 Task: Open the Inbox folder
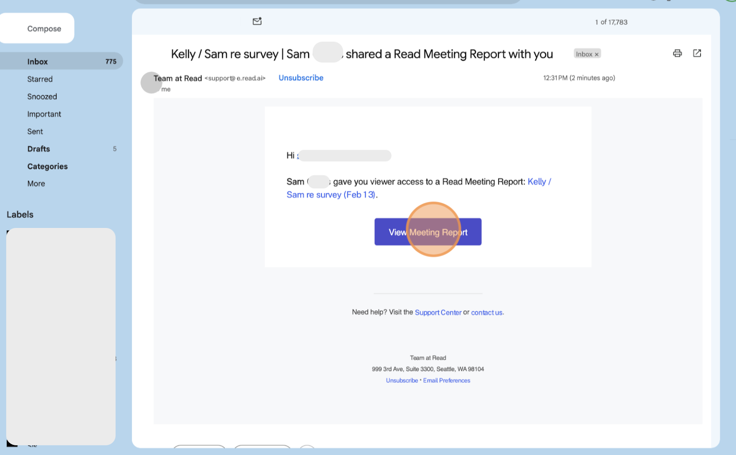pyautogui.click(x=61, y=61)
